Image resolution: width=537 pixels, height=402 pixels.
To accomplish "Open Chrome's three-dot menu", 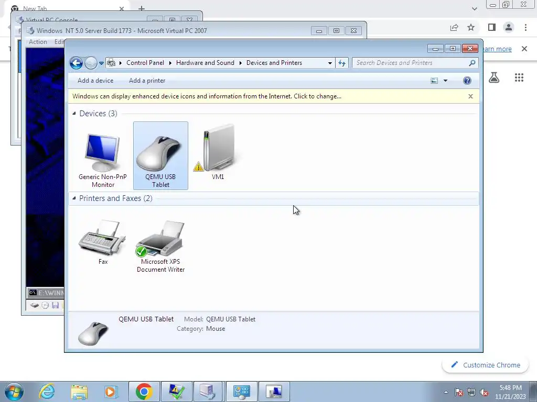I will pyautogui.click(x=525, y=27).
